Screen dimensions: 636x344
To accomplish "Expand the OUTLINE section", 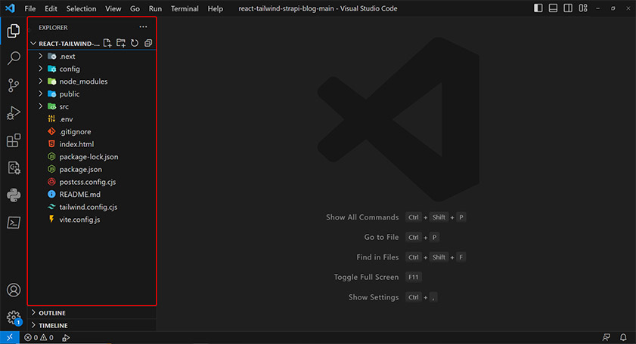I will coord(51,312).
